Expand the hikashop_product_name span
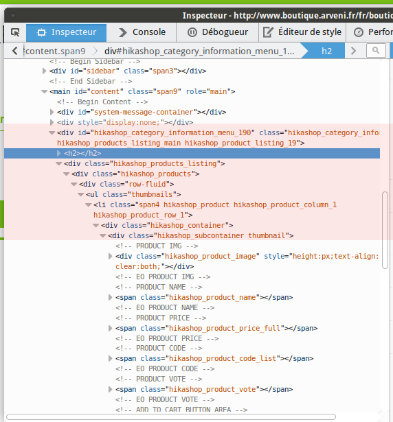Image resolution: width=393 pixels, height=422 pixels. (x=110, y=297)
